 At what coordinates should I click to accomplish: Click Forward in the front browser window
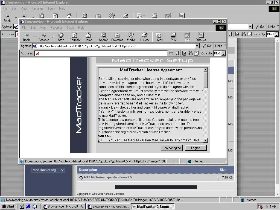[44, 37]
